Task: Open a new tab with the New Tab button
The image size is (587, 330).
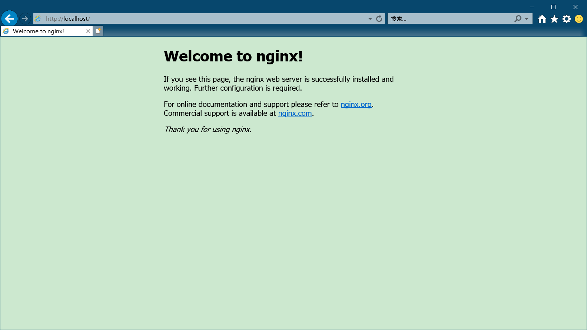Action: 98,31
